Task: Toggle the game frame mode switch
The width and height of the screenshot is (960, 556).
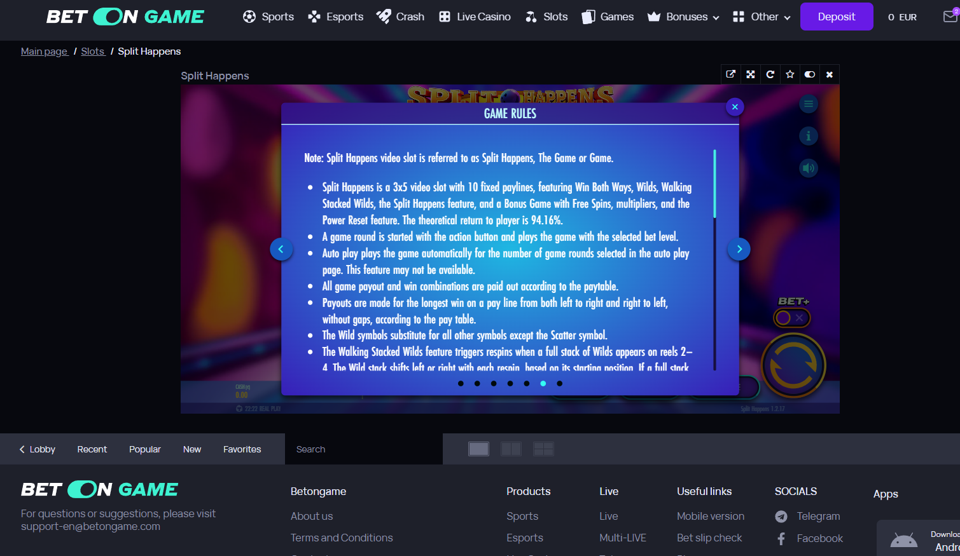Action: point(810,74)
